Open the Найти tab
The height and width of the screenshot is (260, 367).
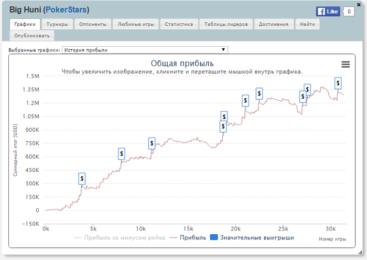tap(308, 24)
